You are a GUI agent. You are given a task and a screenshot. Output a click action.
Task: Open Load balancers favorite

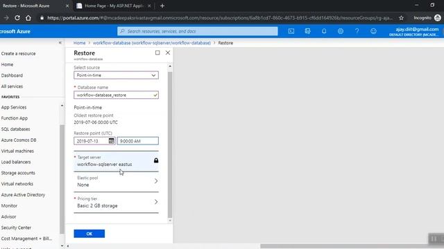[16, 162]
